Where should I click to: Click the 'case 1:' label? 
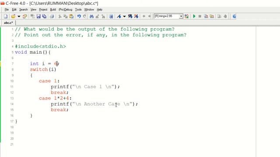point(49,81)
